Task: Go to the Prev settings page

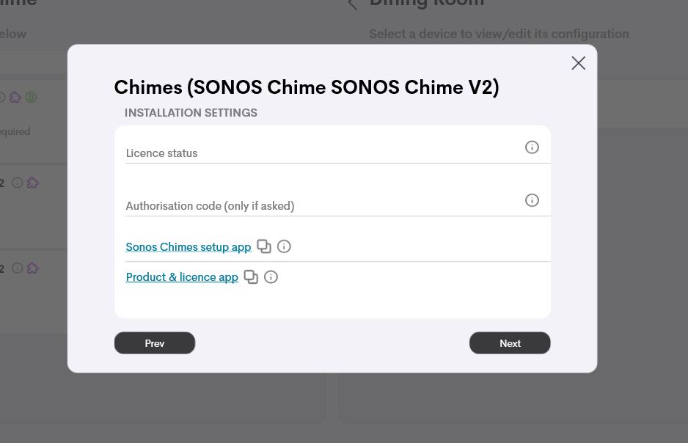Action: click(x=155, y=343)
